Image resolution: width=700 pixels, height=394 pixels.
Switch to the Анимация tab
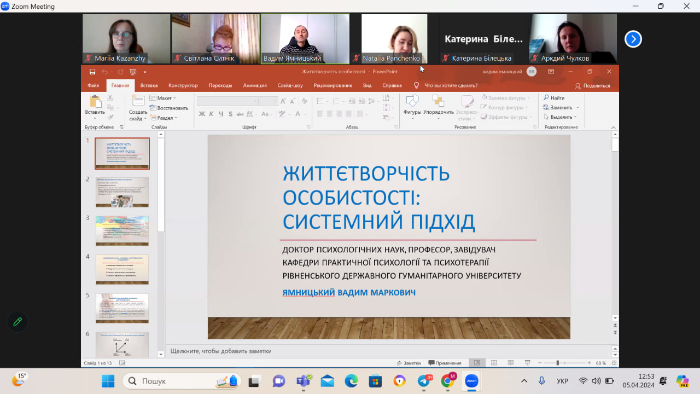pyautogui.click(x=255, y=85)
